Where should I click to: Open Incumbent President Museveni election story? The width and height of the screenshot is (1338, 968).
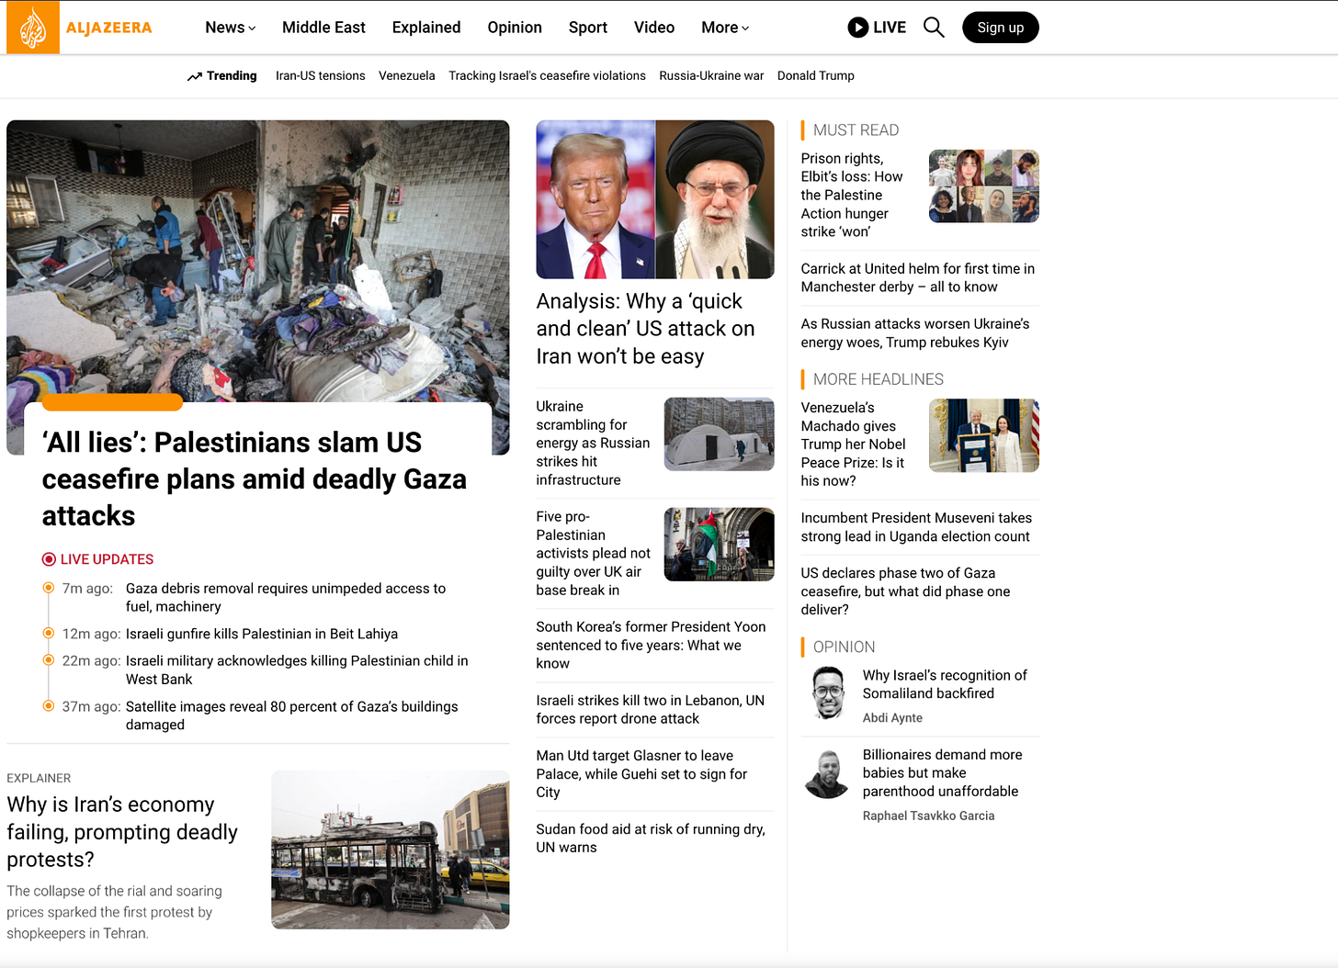point(916,527)
